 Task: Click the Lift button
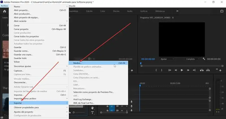point(202,70)
